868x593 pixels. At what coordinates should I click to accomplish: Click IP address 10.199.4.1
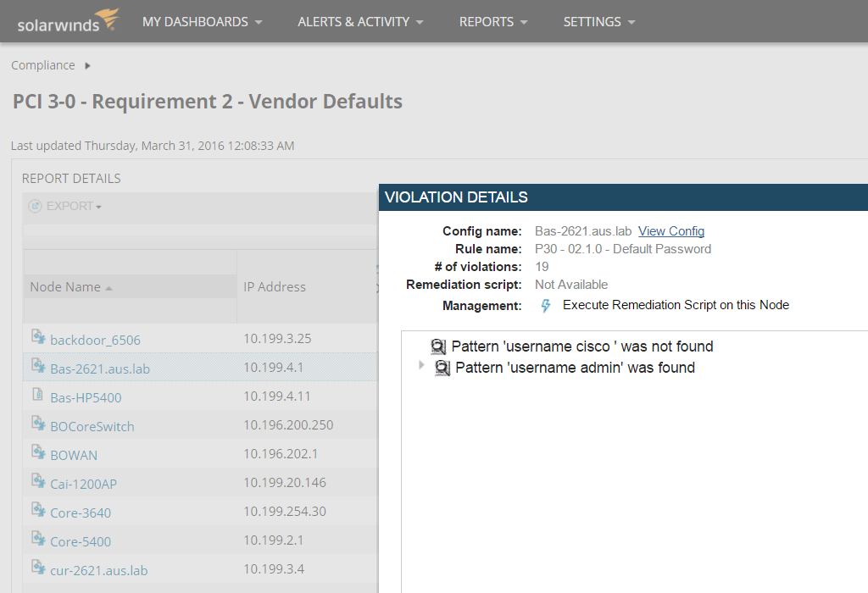pos(274,368)
